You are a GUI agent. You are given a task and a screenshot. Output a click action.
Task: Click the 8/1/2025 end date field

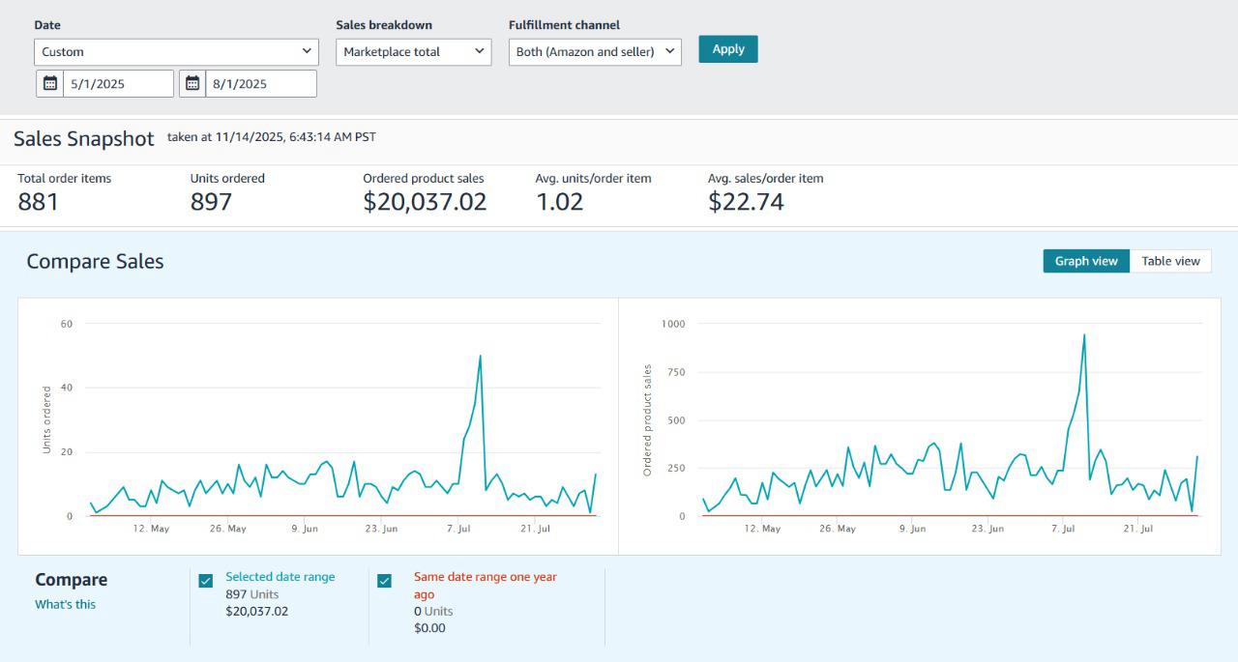point(261,84)
